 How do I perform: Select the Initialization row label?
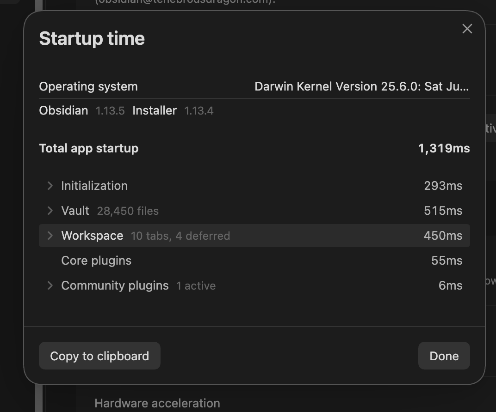94,186
